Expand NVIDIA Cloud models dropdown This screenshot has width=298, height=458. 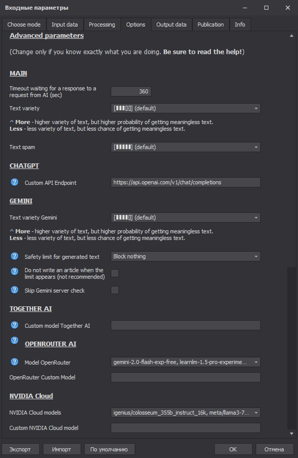pyautogui.click(x=186, y=413)
